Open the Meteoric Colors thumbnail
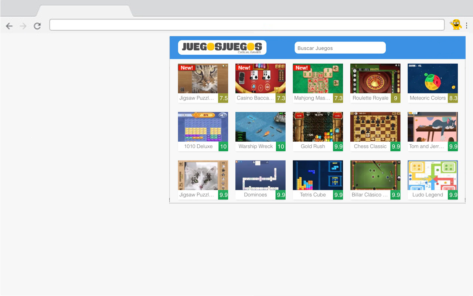 point(433,78)
